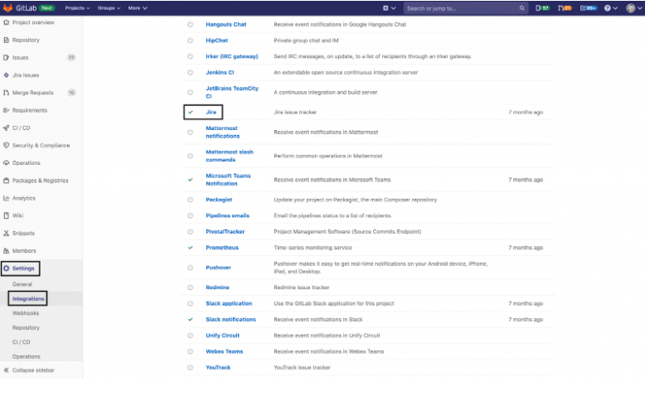This screenshot has width=645, height=396.
Task: Select Webhooks under Settings
Action: click(26, 313)
